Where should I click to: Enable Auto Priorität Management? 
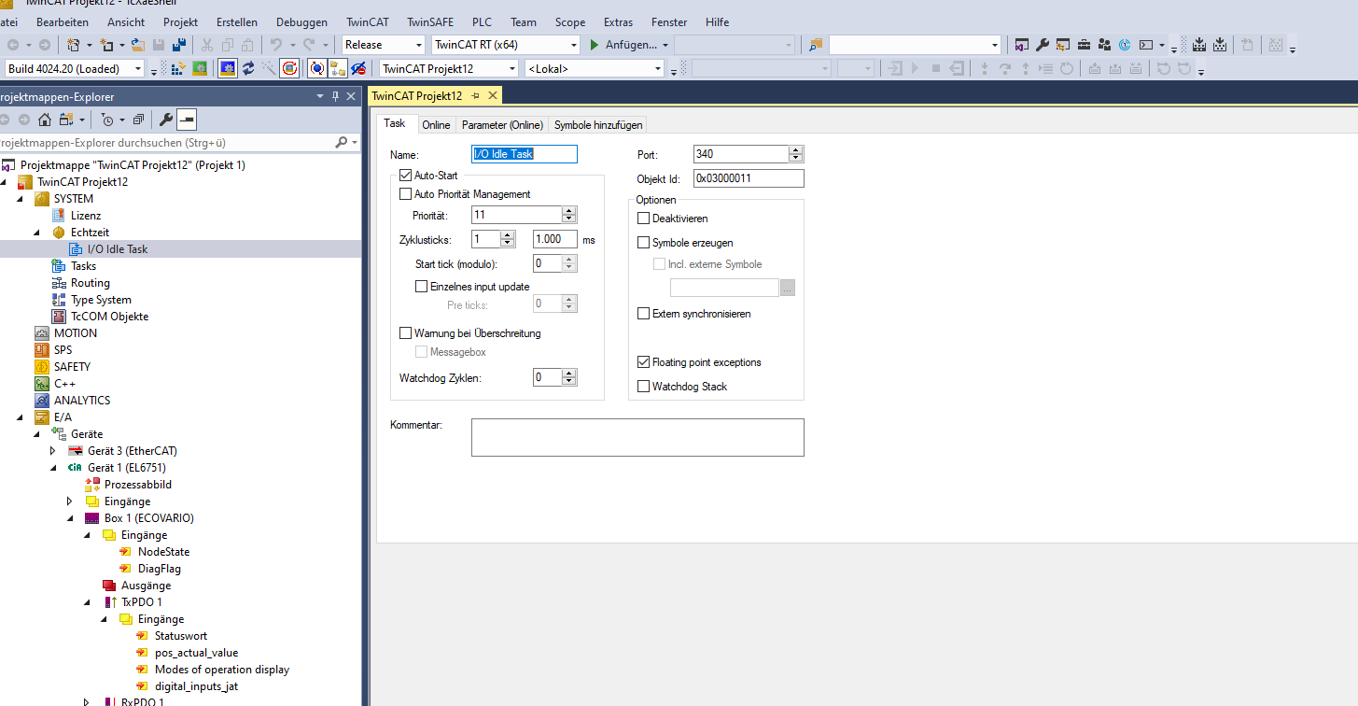[405, 194]
